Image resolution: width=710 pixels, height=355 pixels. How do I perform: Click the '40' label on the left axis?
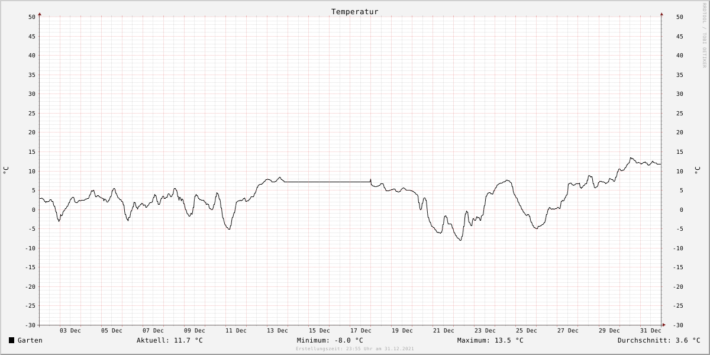point(33,56)
